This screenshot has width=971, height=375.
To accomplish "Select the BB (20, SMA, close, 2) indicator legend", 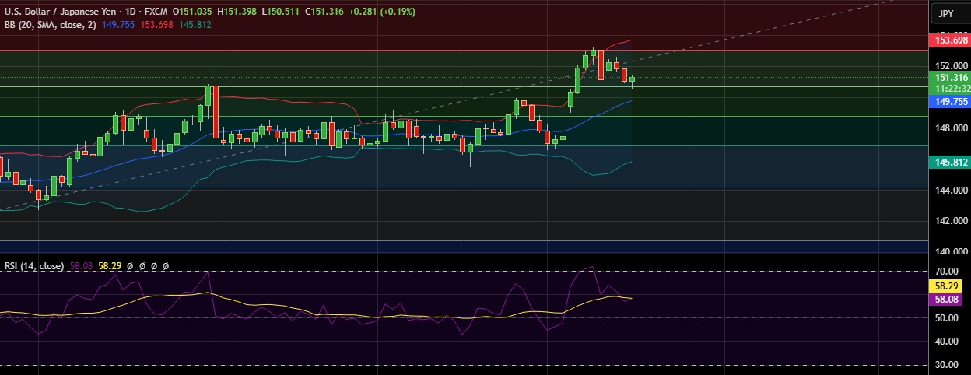I will (50, 25).
